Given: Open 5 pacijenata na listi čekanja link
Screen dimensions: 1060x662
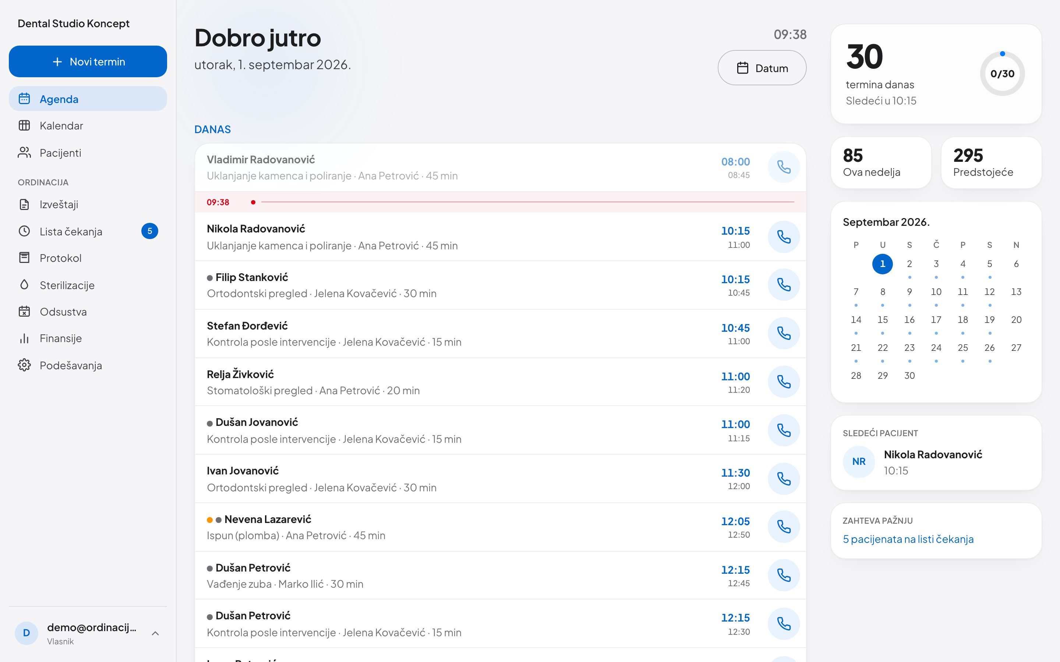Looking at the screenshot, I should point(908,539).
